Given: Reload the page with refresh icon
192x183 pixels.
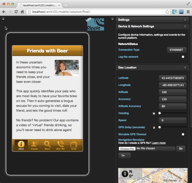Looking at the screenshot, I should [x=16, y=12].
